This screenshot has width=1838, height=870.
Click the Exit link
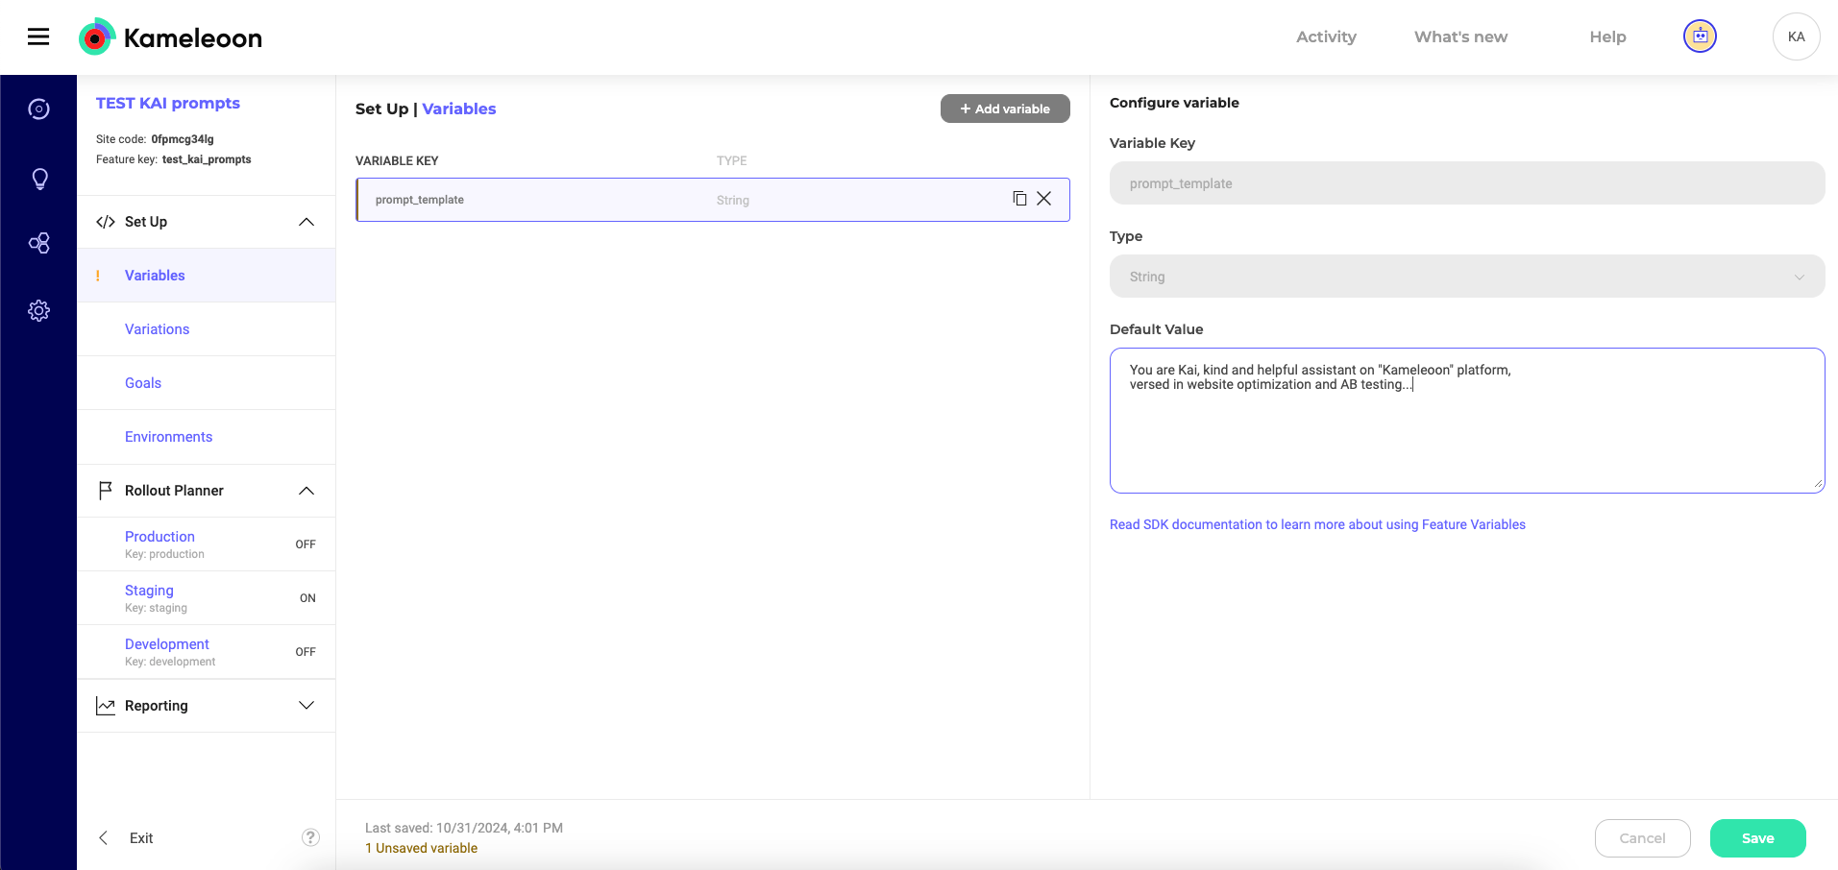pyautogui.click(x=141, y=838)
